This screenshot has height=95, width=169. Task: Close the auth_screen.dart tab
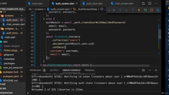pyautogui.click(x=77, y=3)
